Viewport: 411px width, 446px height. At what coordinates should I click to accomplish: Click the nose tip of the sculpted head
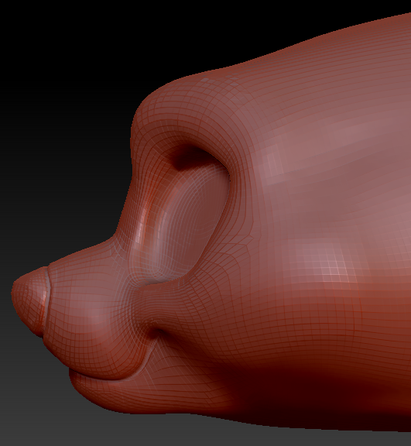tap(29, 301)
